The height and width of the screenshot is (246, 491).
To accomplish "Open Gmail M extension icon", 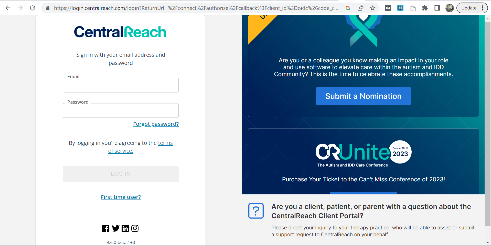I will tap(388, 8).
